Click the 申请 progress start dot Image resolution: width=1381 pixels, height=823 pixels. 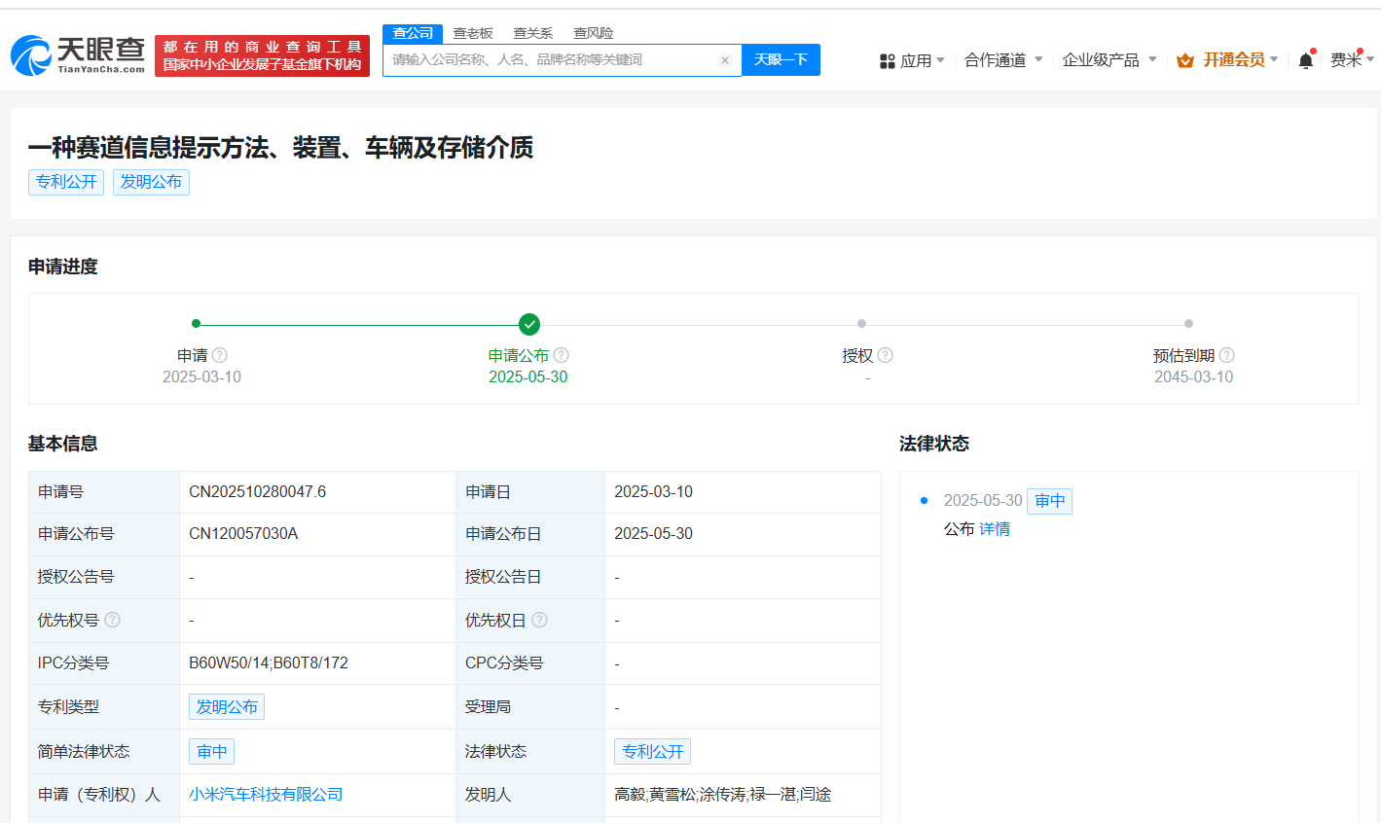197,323
